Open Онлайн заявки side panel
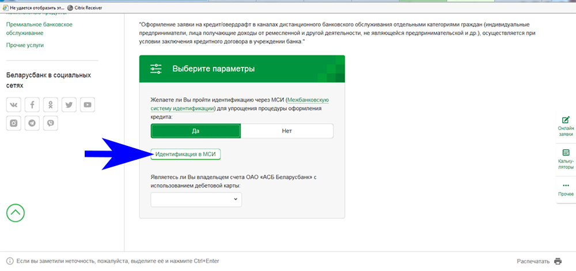 [566, 126]
